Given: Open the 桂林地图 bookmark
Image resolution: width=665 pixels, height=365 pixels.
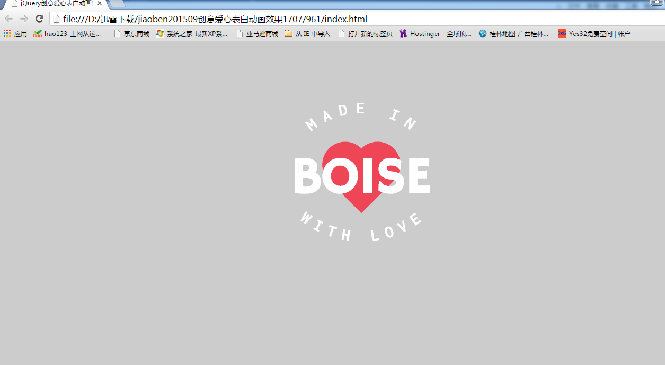Looking at the screenshot, I should [514, 33].
